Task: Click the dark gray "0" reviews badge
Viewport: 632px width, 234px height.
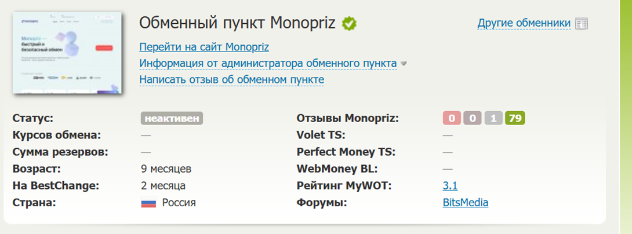Action: point(473,119)
